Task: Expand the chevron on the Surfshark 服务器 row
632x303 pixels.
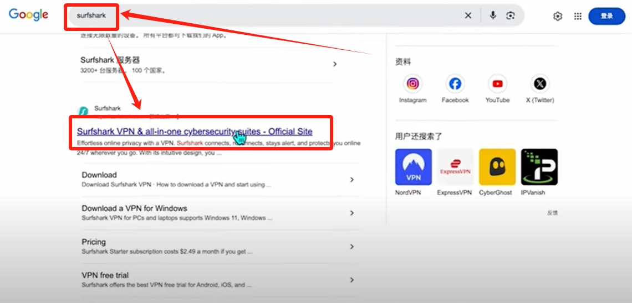Action: 334,64
